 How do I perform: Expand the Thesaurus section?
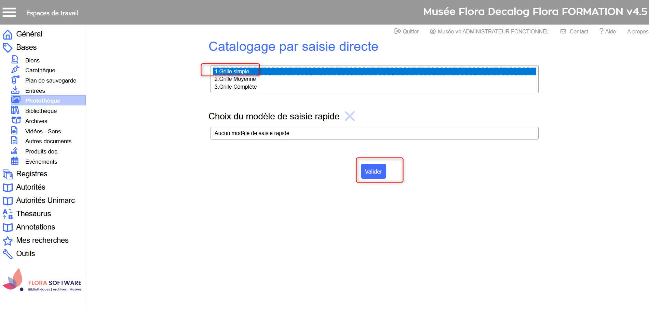point(33,214)
